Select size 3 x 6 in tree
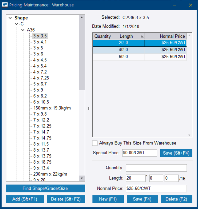 click(x=38, y=54)
